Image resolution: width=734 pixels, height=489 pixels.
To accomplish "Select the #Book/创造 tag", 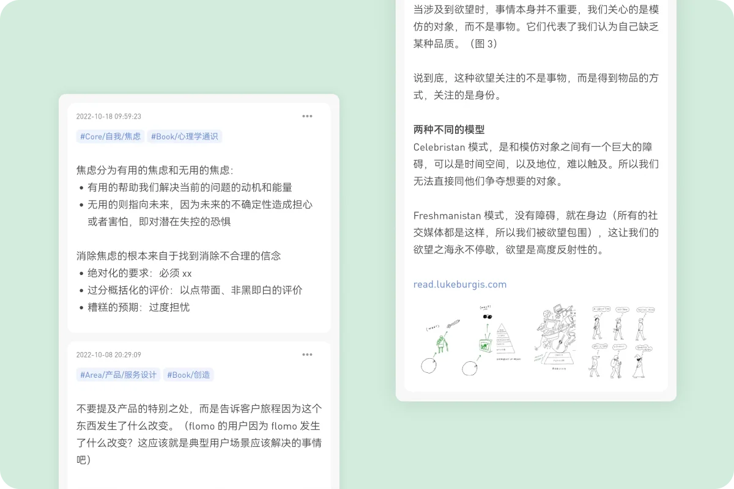I will point(189,375).
